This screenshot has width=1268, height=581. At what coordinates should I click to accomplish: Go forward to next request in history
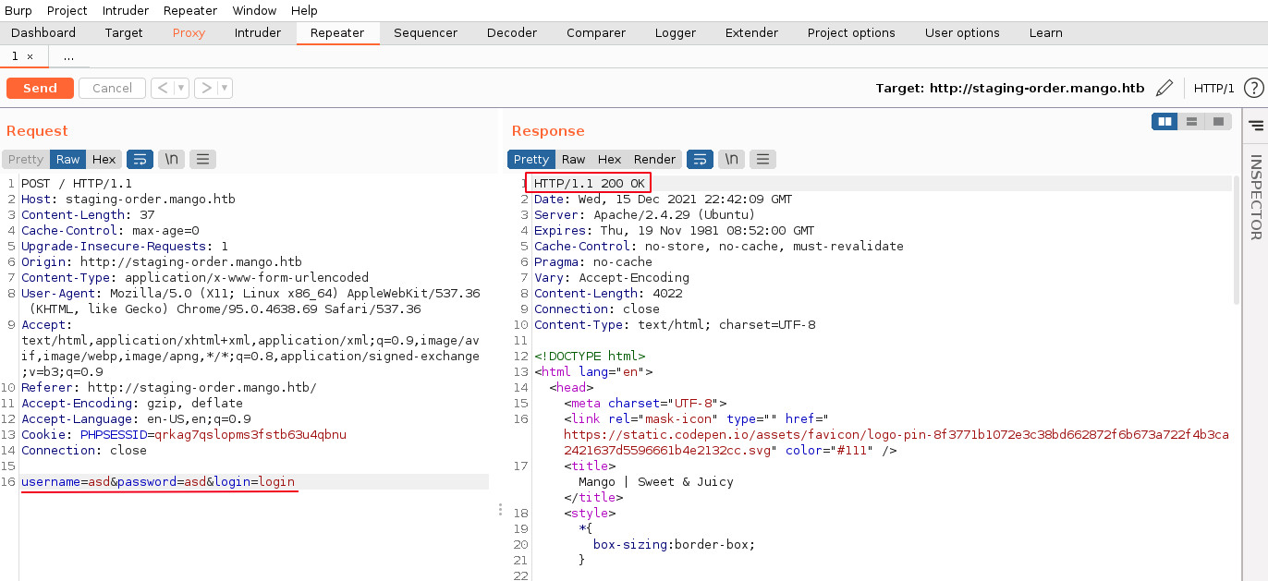pyautogui.click(x=205, y=89)
